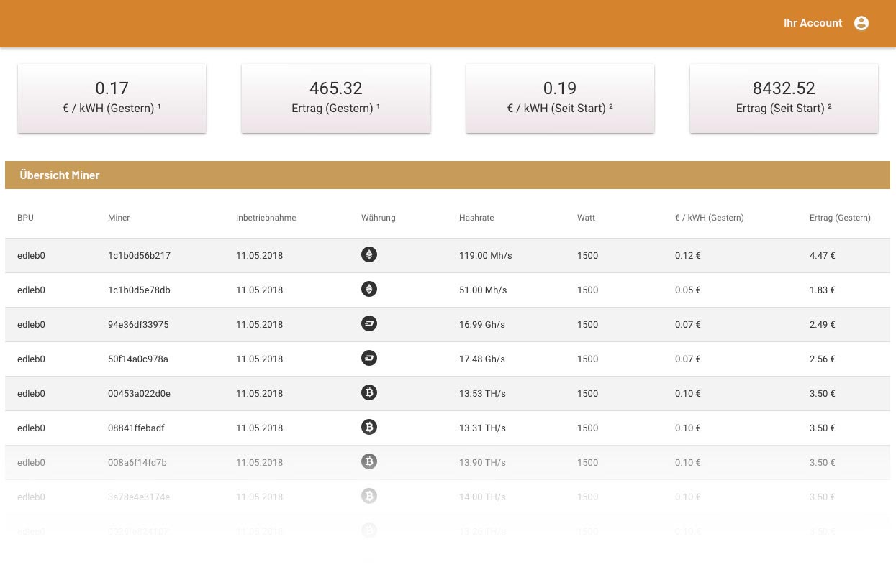
Task: Sort by Inbetriebnahme column header
Action: (x=266, y=218)
